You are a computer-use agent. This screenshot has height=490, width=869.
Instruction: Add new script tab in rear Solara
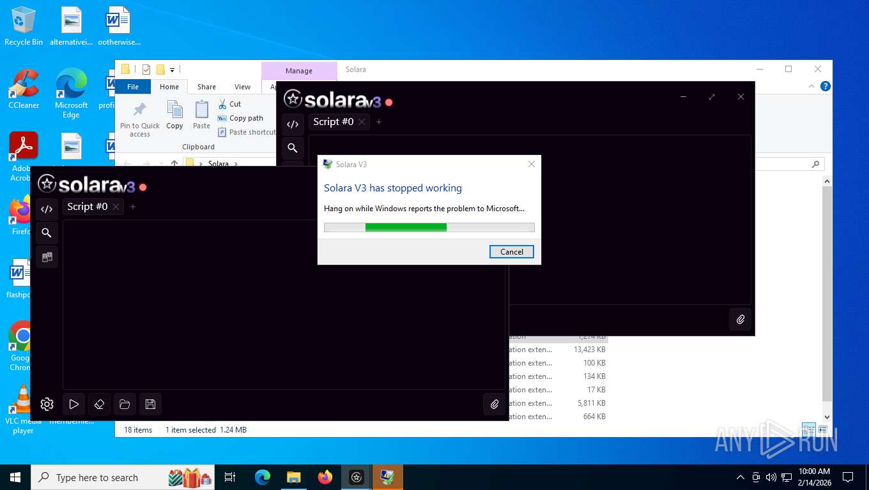[x=379, y=122]
